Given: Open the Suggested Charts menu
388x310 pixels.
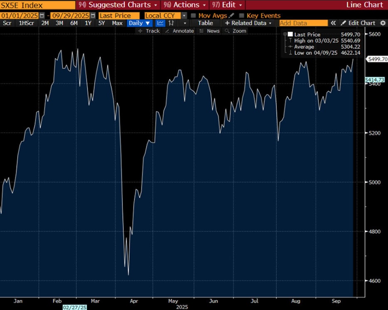Looking at the screenshot, I should [x=118, y=5].
